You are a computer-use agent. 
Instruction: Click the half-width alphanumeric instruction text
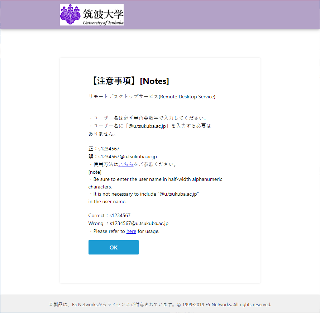click(x=155, y=183)
